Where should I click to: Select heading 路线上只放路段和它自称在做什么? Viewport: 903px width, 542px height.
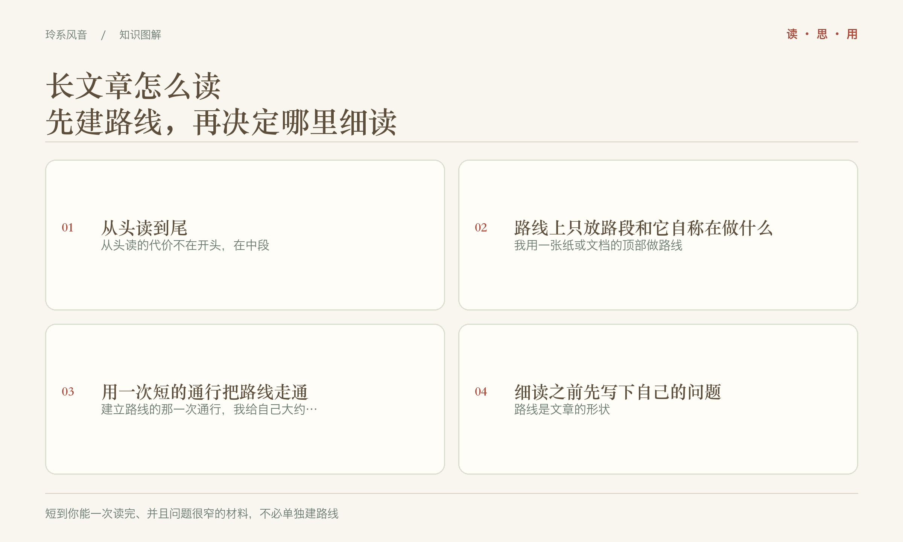pos(643,228)
